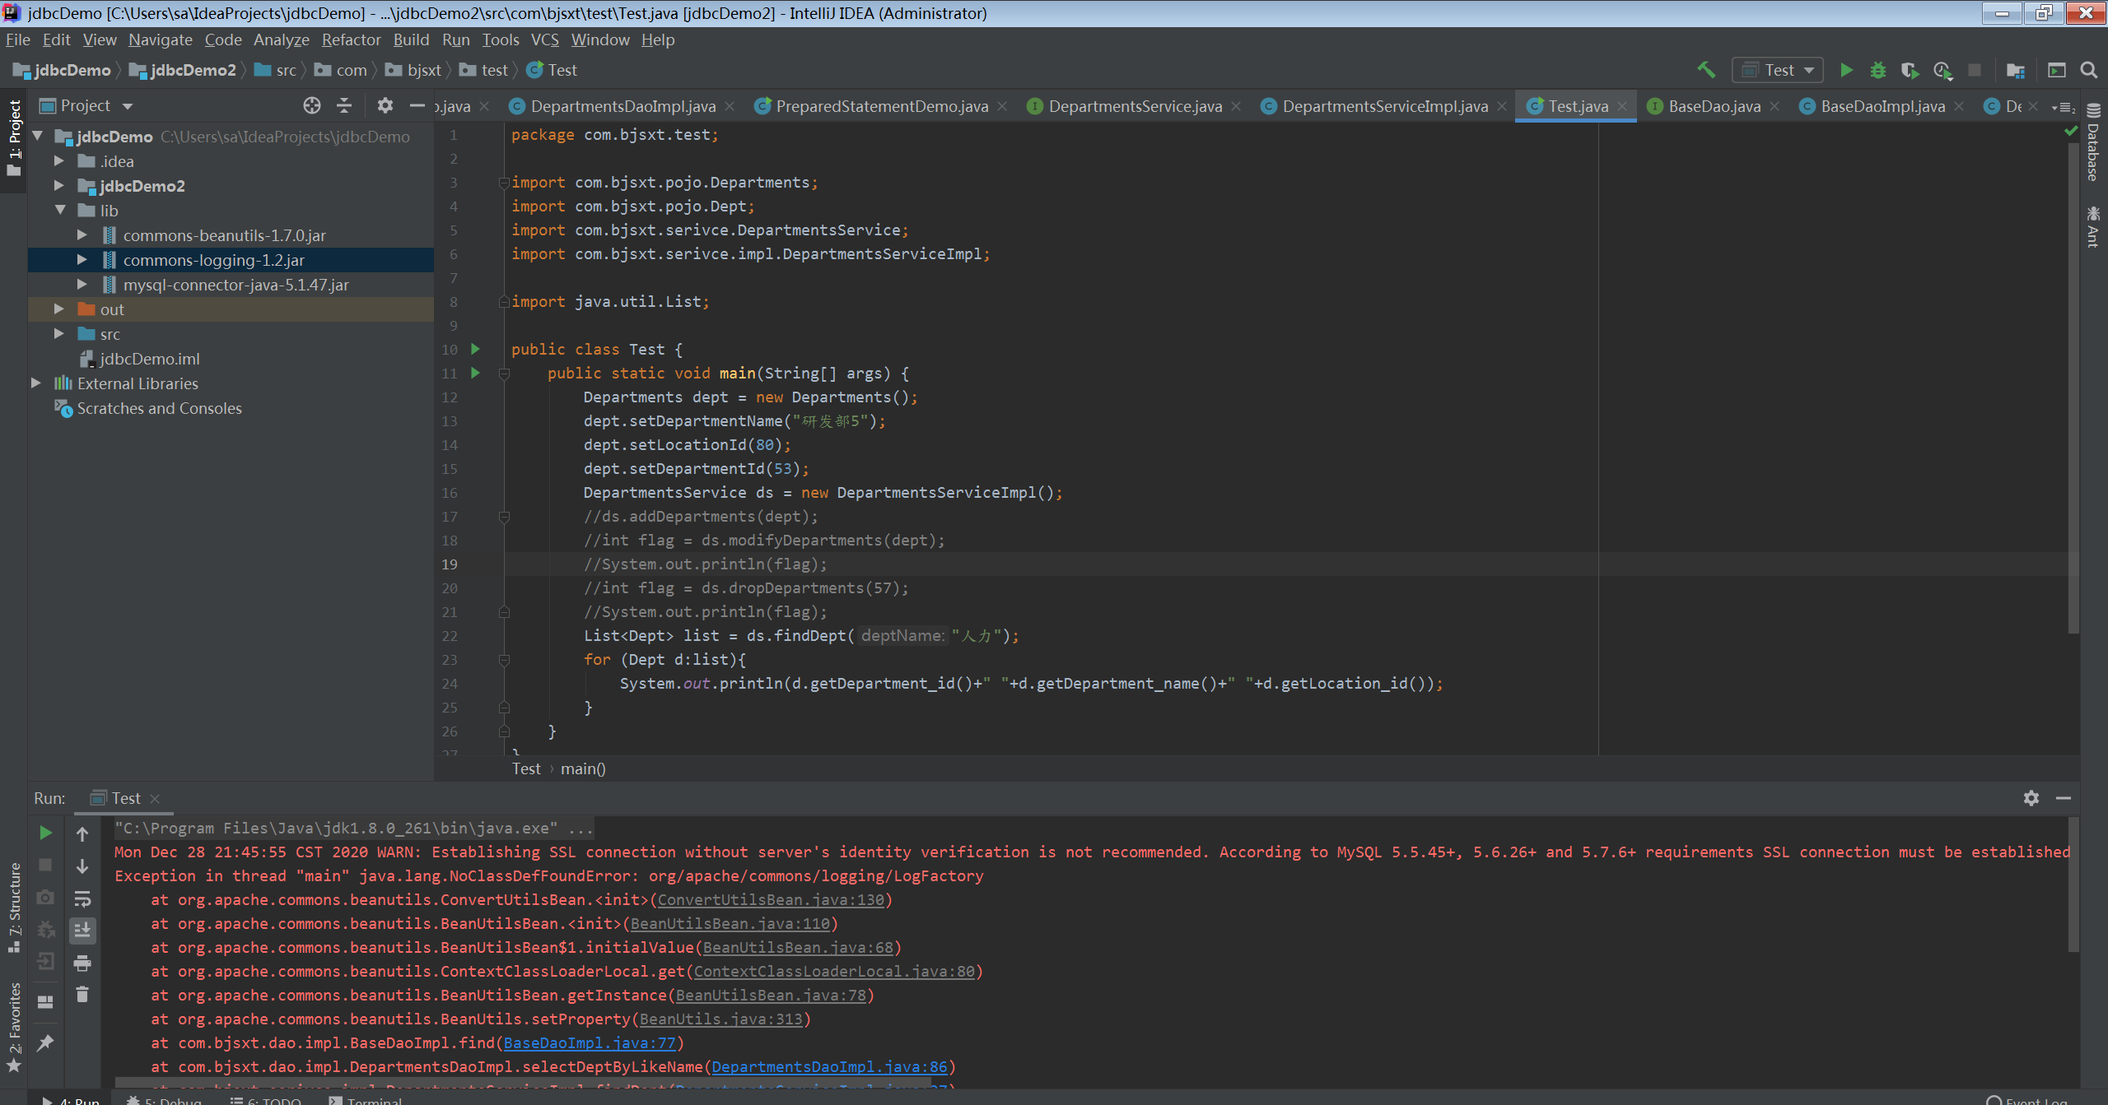
Task: Print the Run console output
Action: tap(82, 963)
